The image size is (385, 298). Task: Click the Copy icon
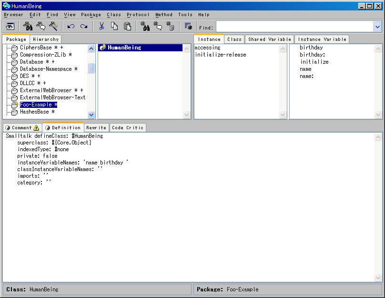pos(114,26)
